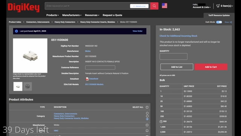Check the Manufacturer Molex attribute checkbox
The width and height of the screenshot is (241, 136).
147,125
